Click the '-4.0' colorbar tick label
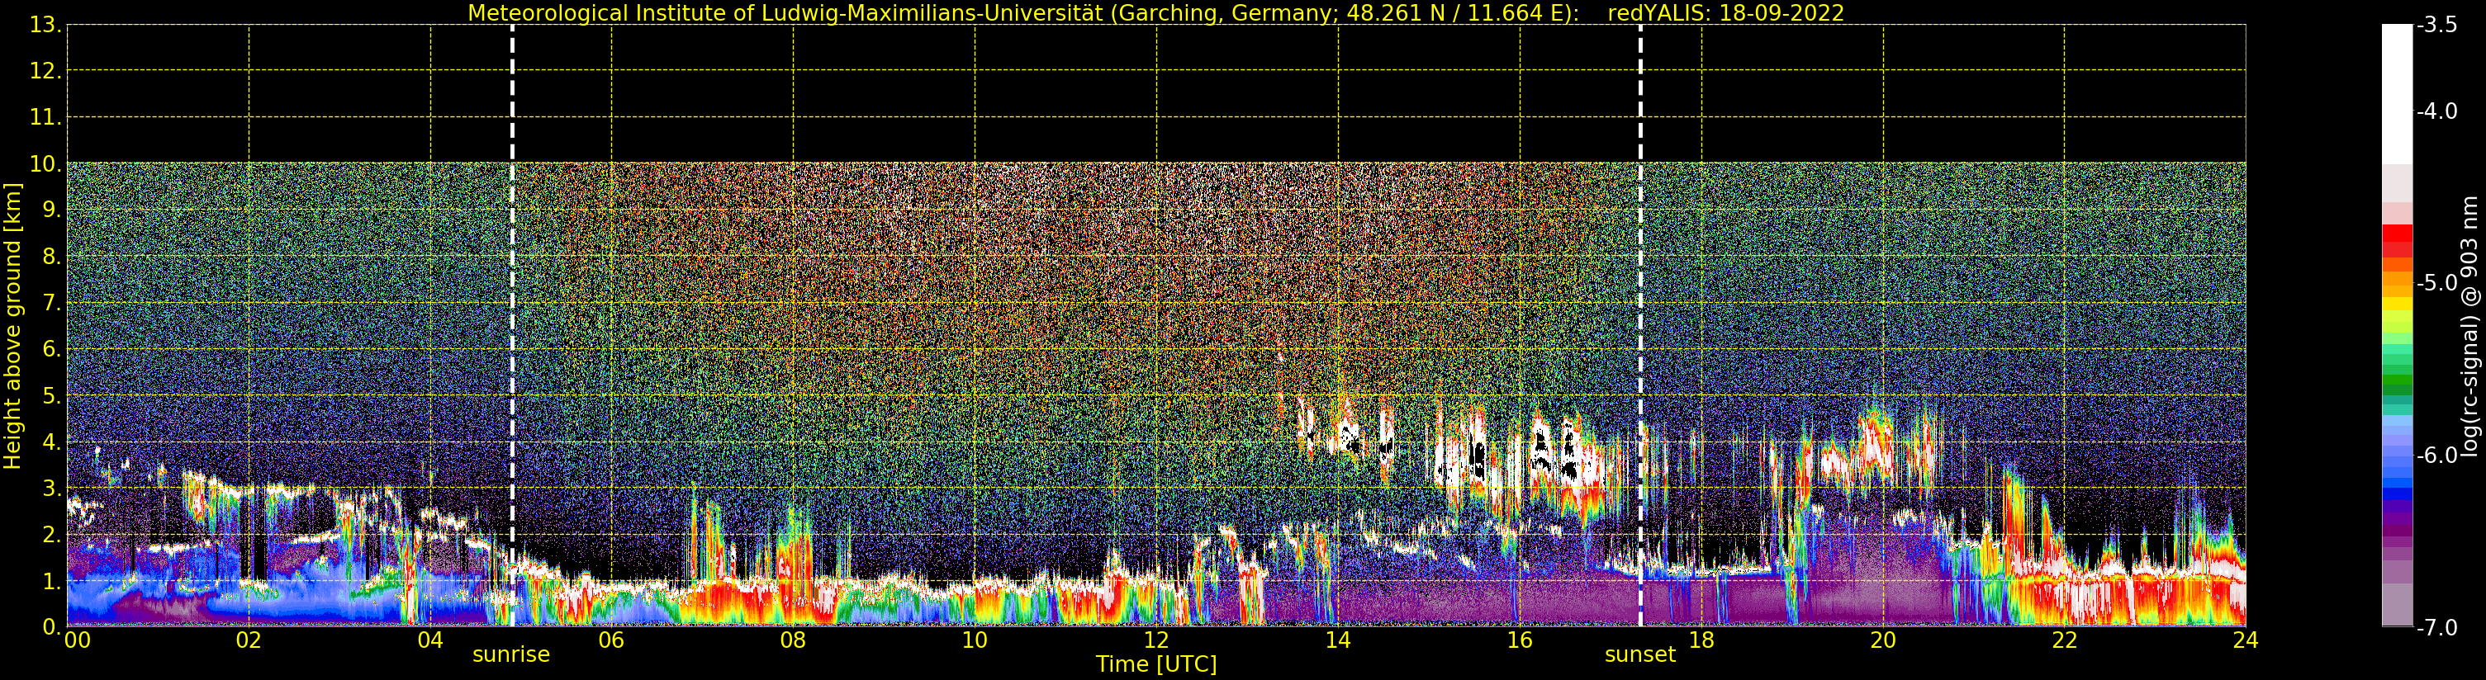Image resolution: width=2486 pixels, height=680 pixels. point(2436,112)
